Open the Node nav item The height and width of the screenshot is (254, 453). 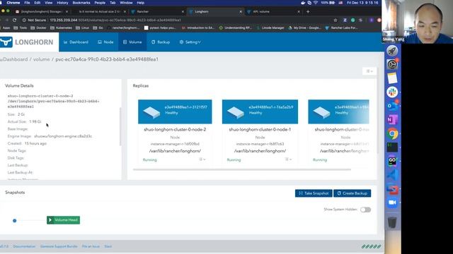pyautogui.click(x=105, y=42)
